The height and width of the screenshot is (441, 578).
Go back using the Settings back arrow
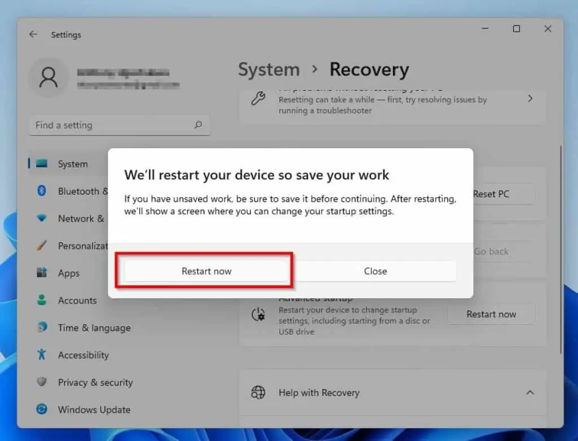[x=33, y=34]
